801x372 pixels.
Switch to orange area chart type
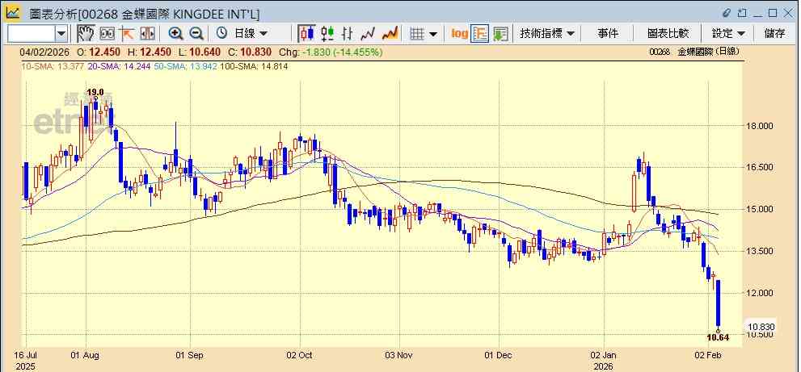pos(390,34)
